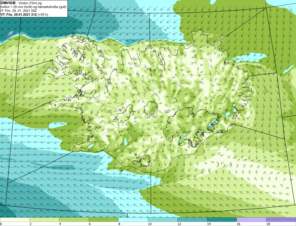Viewport: 296px width, 226px height.
Task: Click the legend label '12'
Action: coord(179,224)
